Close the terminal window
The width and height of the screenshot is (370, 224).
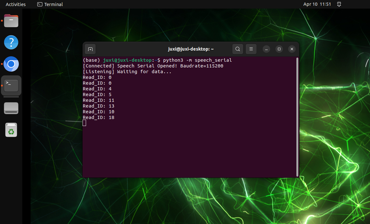292,49
